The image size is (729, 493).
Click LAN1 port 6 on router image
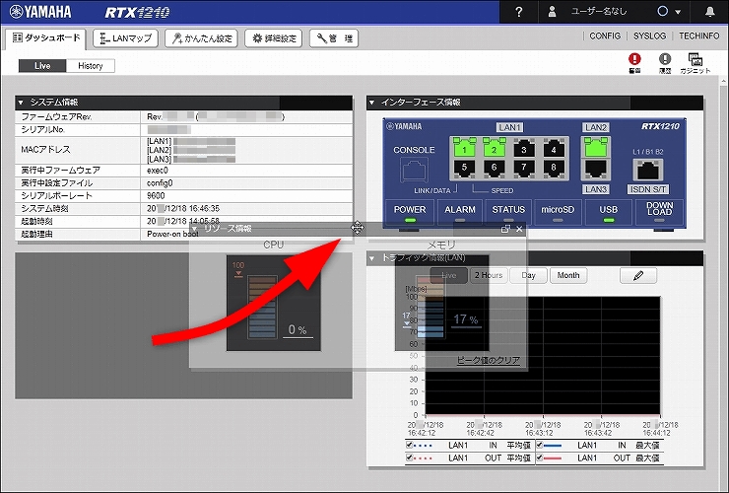(494, 169)
